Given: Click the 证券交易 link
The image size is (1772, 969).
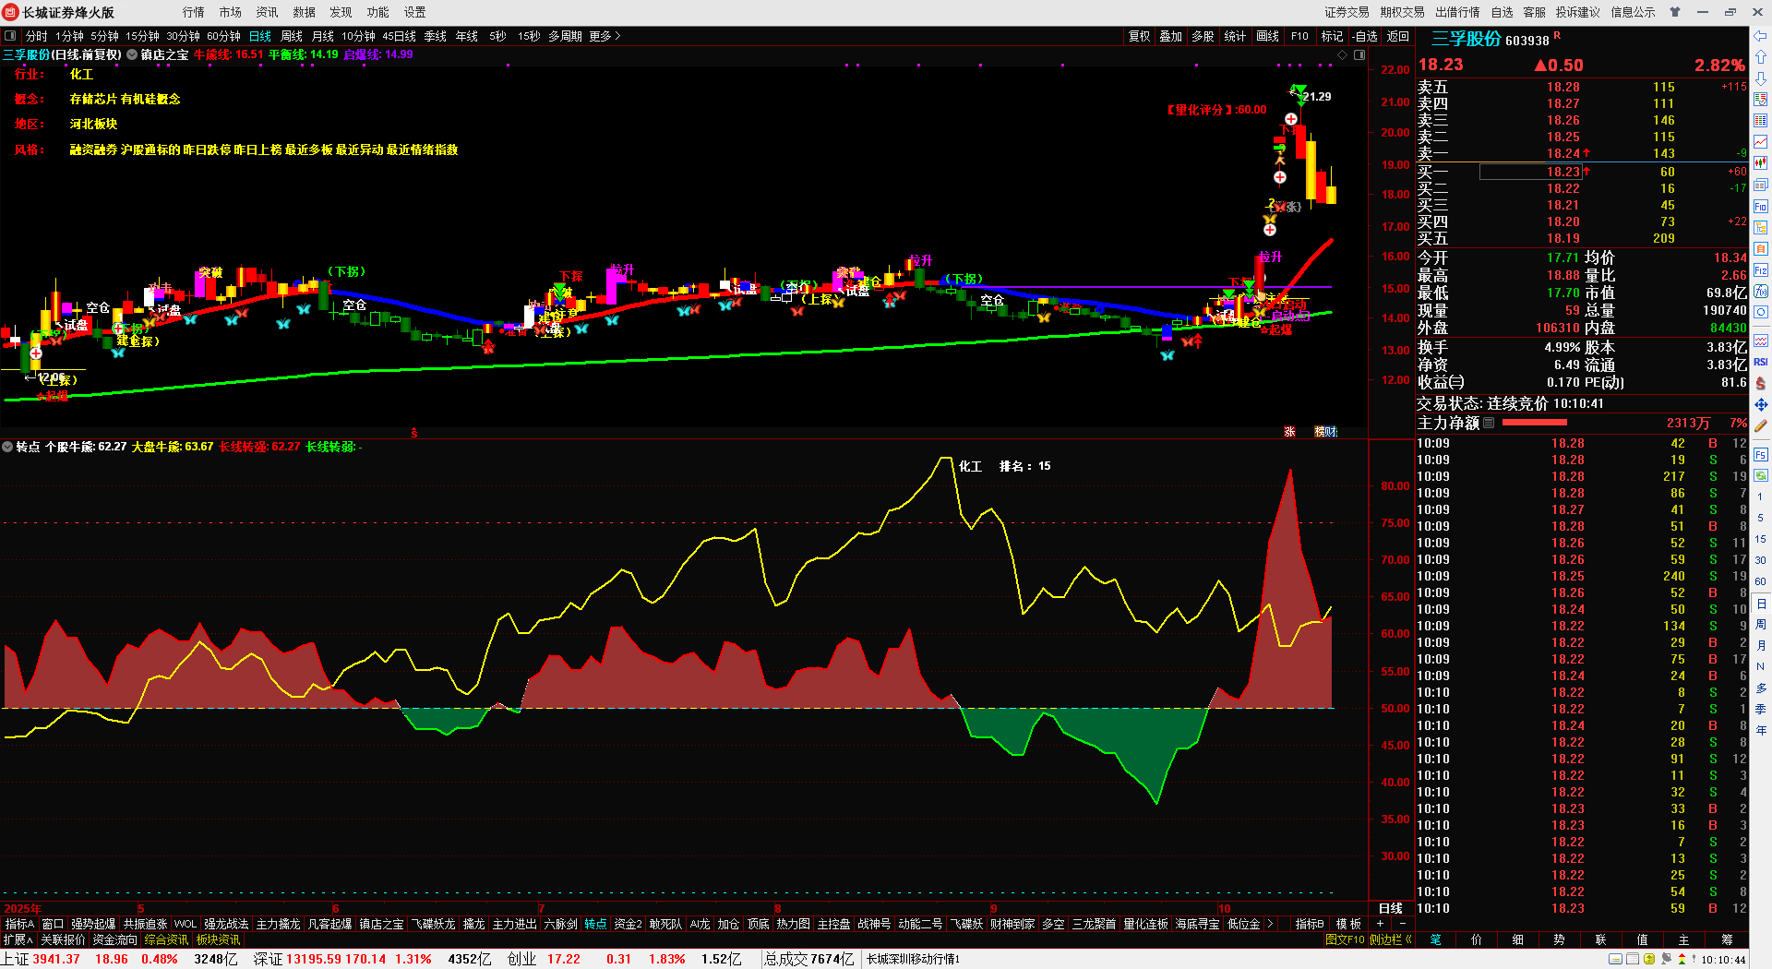Looking at the screenshot, I should coord(1347,12).
